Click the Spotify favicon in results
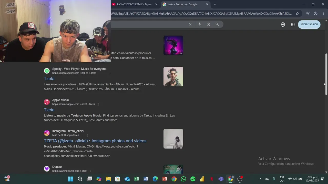Image resolution: width=328 pixels, height=184 pixels. click(47, 71)
